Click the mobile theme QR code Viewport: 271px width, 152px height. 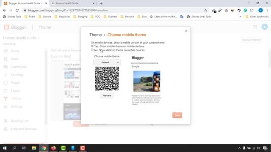(107, 79)
